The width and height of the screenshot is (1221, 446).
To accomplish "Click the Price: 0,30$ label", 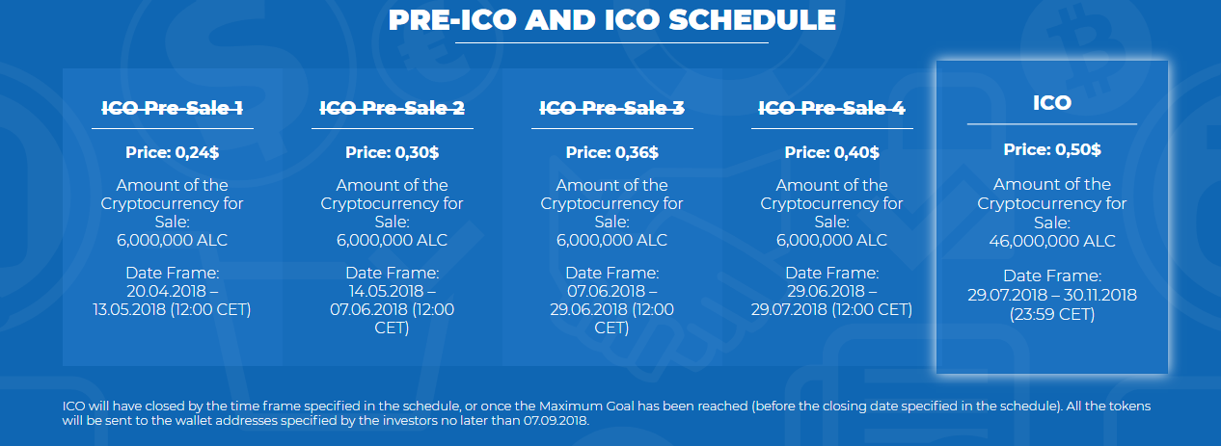I will click(x=392, y=152).
